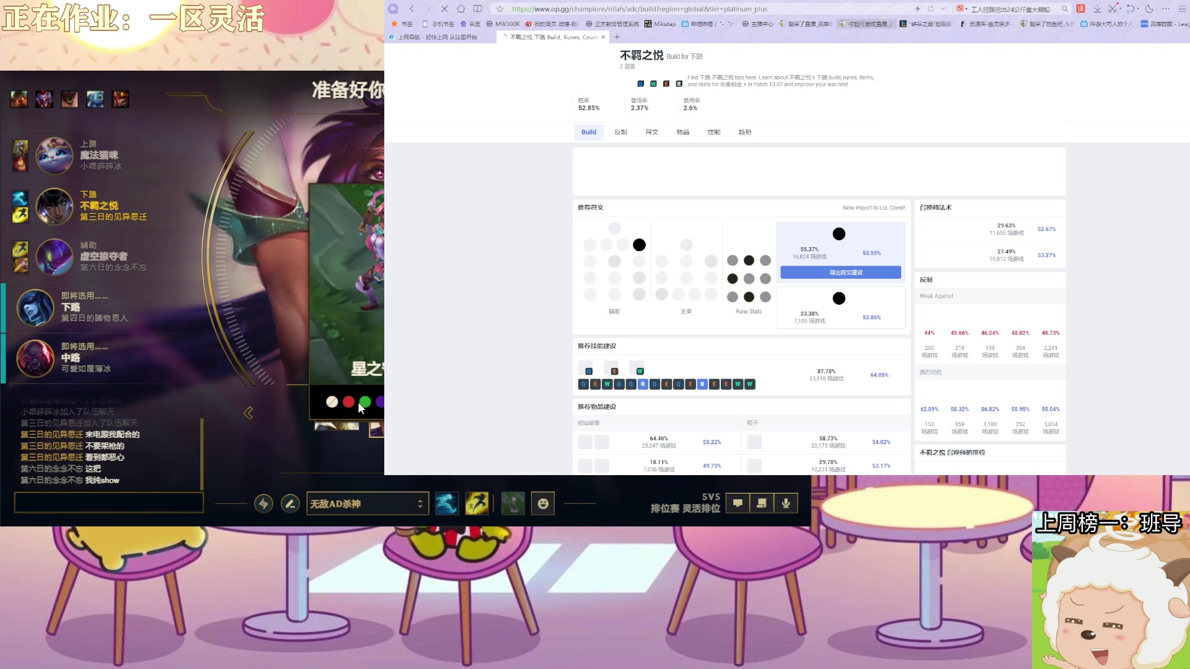Edit the rune page with pencil icon
The height and width of the screenshot is (669, 1190).
pyautogui.click(x=290, y=504)
